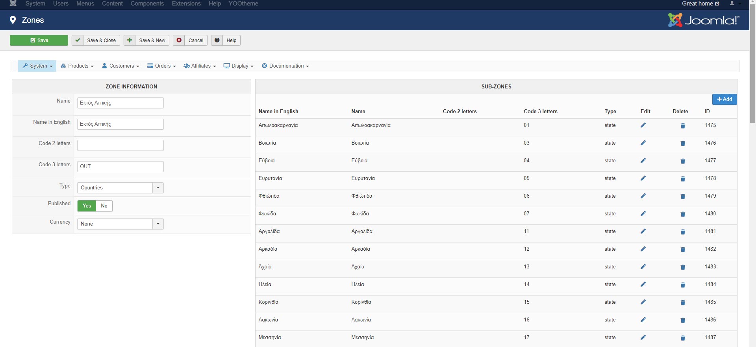Set Published to Yes
Screen dimensions: 756x347
pos(87,206)
